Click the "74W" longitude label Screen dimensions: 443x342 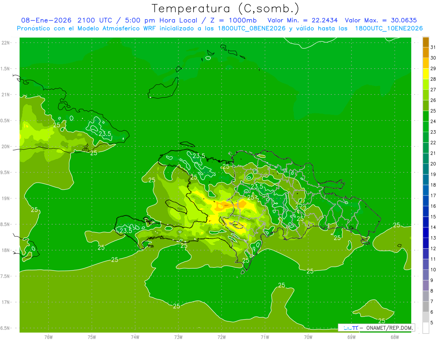point(135,337)
